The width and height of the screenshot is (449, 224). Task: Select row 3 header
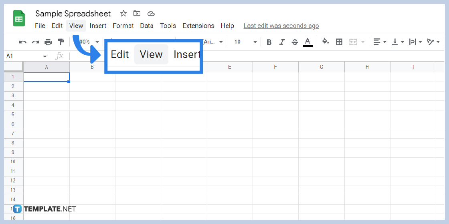14,96
